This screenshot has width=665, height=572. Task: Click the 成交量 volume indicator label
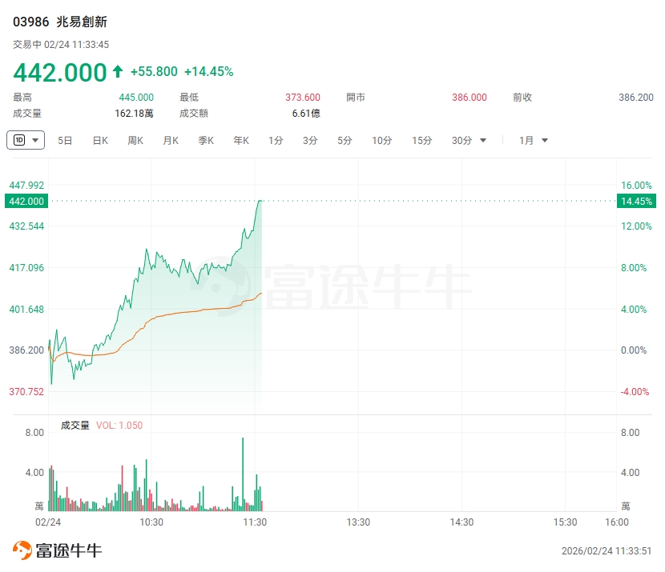pyautogui.click(x=75, y=426)
